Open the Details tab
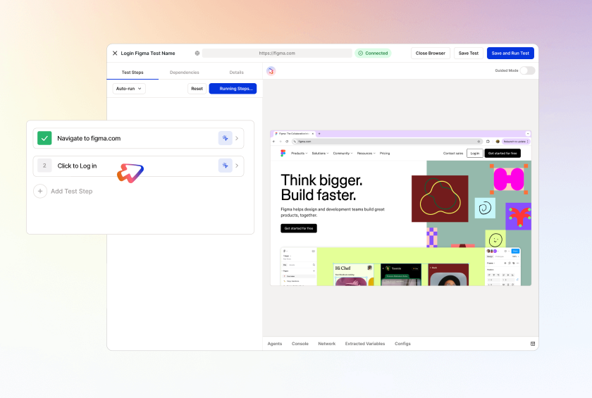This screenshot has height=398, width=592. (236, 72)
